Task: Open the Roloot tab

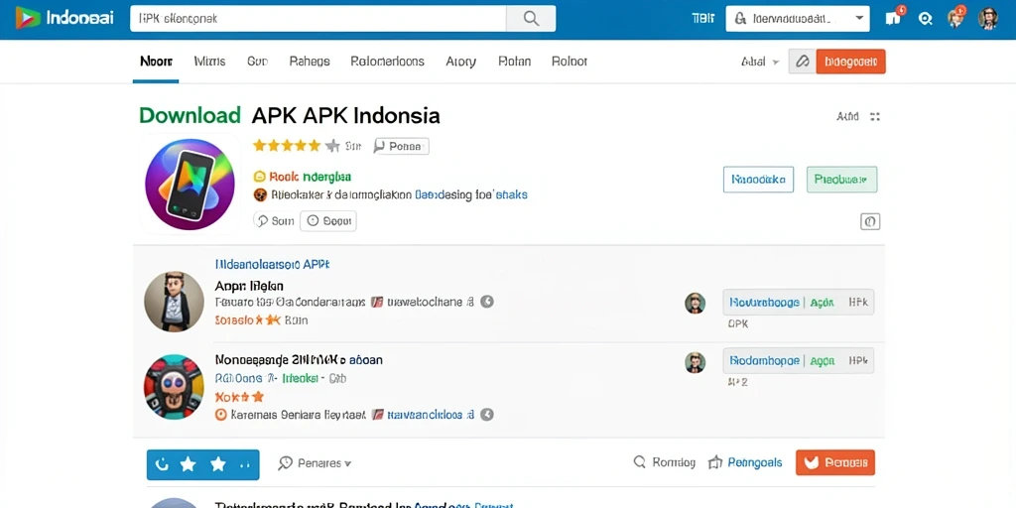Action: point(570,62)
